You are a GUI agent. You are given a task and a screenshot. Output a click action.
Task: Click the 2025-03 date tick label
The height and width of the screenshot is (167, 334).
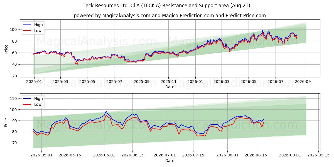tap(60, 82)
